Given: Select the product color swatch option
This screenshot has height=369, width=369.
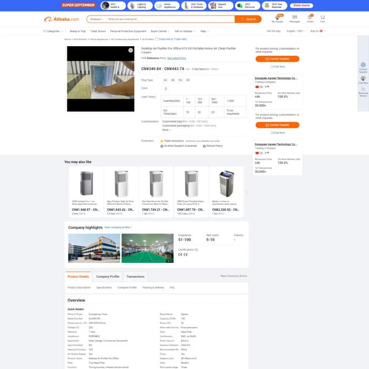Looking at the screenshot, I should (x=165, y=88).
